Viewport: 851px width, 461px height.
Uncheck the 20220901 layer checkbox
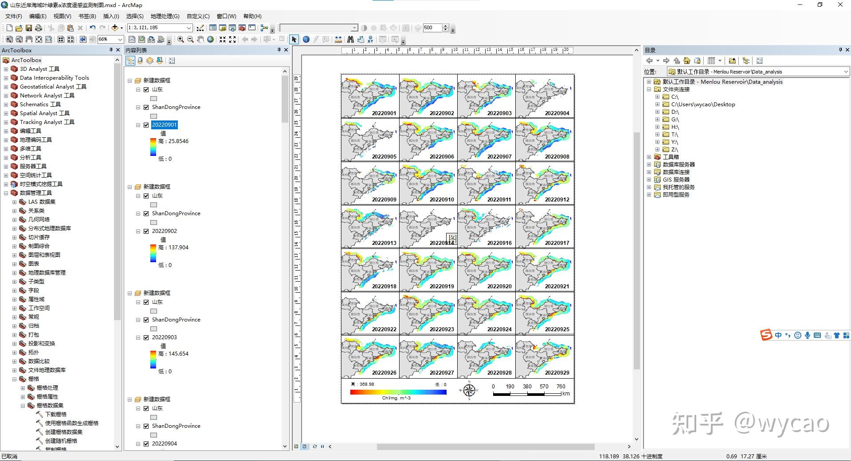click(x=146, y=125)
